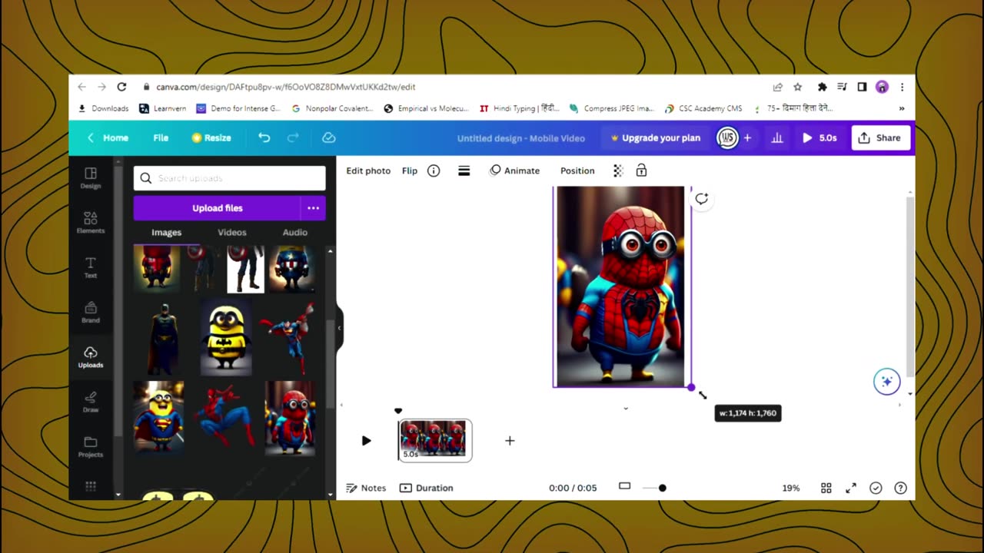Open the Animate option
This screenshot has width=984, height=553.
(515, 171)
